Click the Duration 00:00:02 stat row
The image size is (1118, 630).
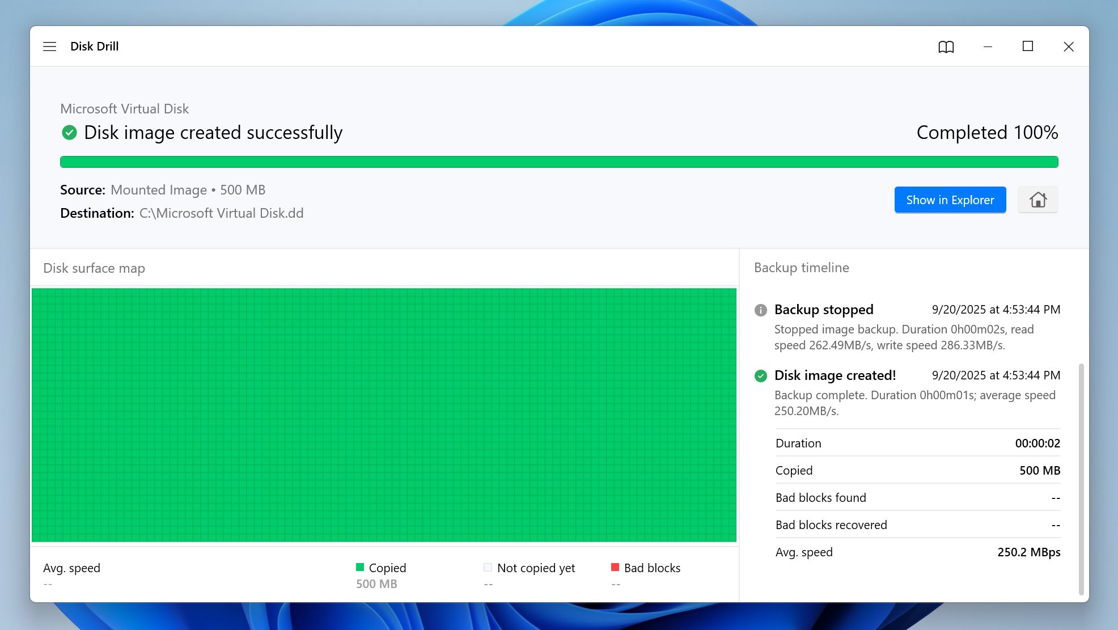[x=917, y=443]
